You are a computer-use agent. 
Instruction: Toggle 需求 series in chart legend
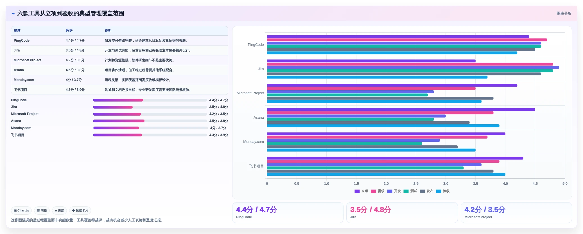tap(378, 191)
